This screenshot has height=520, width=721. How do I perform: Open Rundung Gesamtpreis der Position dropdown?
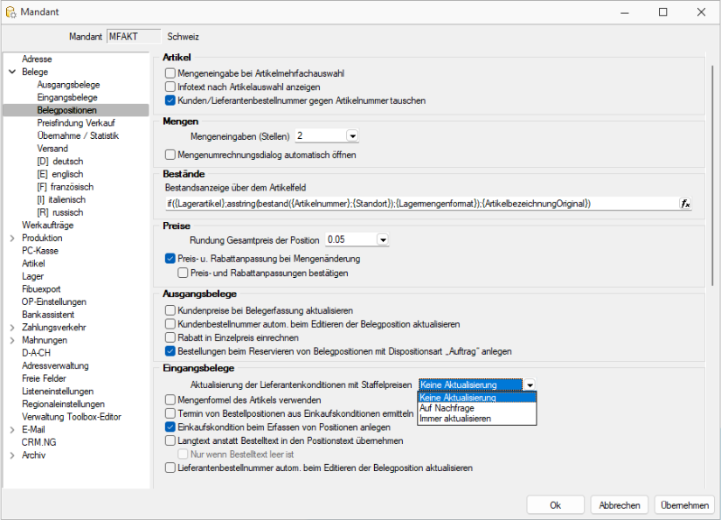pyautogui.click(x=382, y=239)
